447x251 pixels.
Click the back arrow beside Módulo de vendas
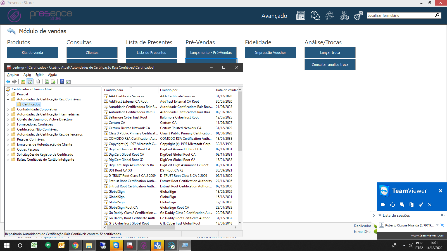point(11,31)
